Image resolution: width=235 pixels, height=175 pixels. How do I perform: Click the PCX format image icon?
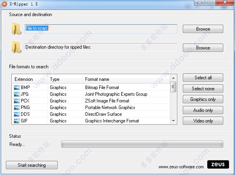16,101
